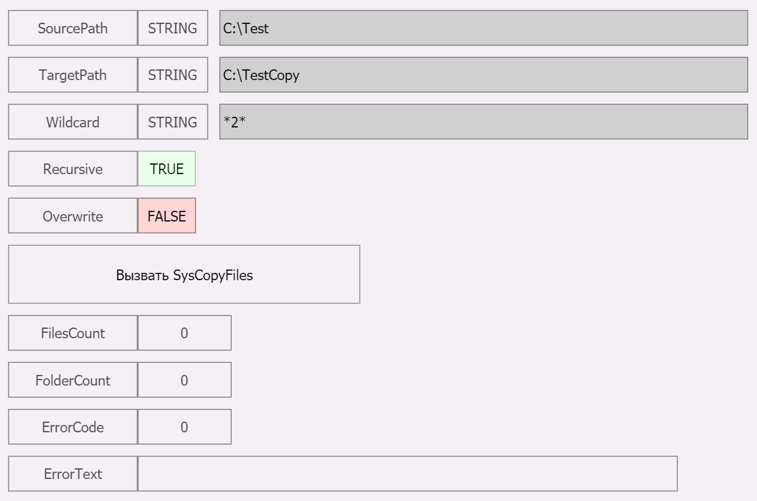
Task: Click the STRING type label next to SourcePath
Action: 172,28
